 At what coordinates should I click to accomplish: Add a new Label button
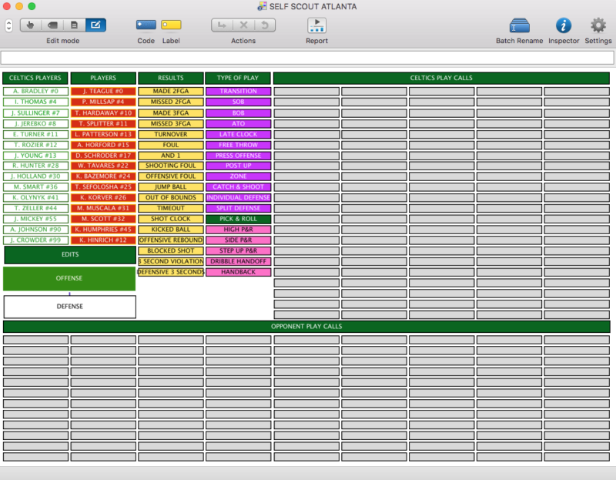(x=171, y=25)
